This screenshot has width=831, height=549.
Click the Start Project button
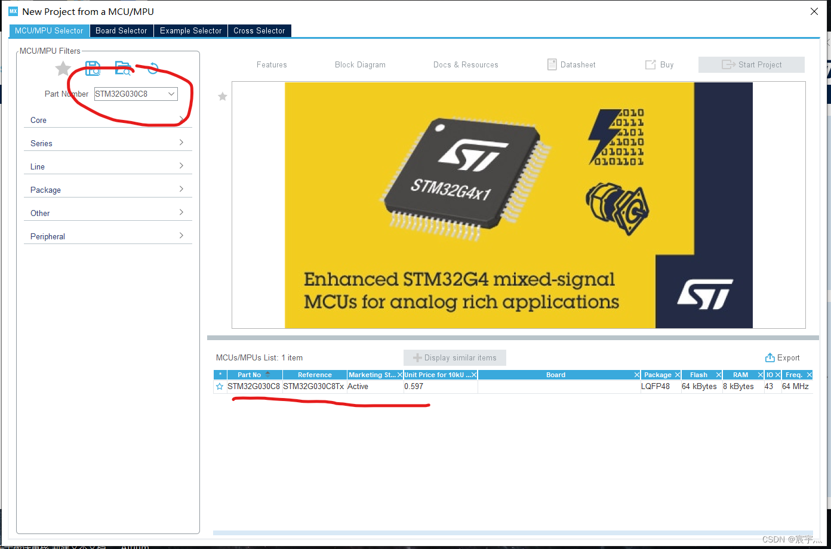tap(752, 64)
